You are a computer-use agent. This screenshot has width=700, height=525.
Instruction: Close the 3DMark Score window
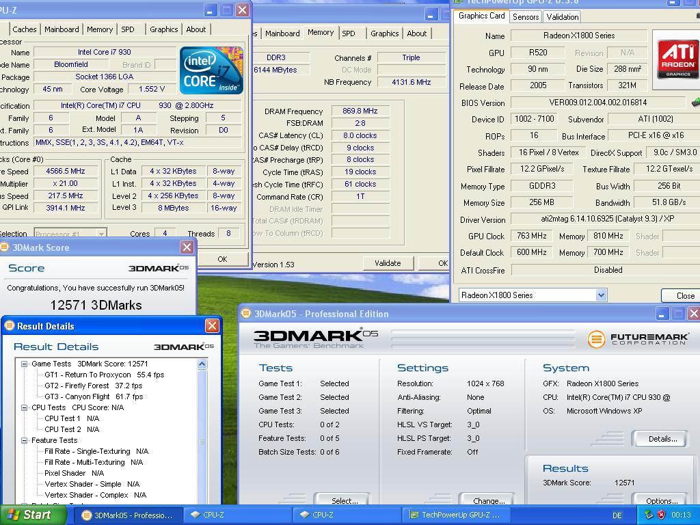187,247
